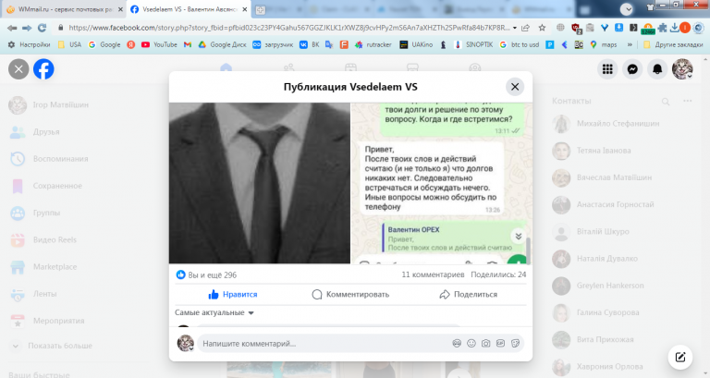View the 11 комментариев link
The image size is (710, 378).
(433, 274)
